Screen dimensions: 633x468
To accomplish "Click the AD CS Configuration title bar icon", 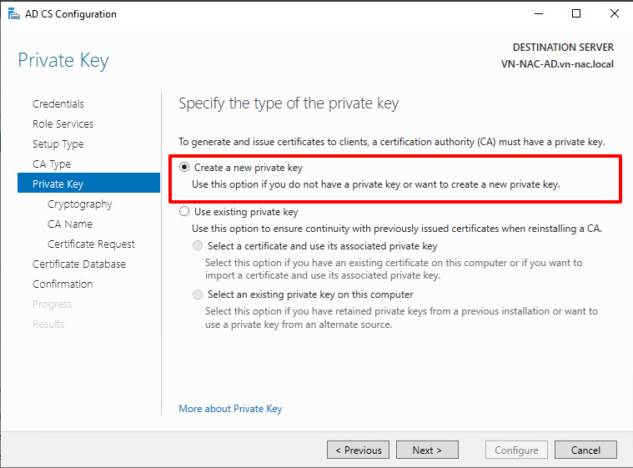I will [12, 14].
